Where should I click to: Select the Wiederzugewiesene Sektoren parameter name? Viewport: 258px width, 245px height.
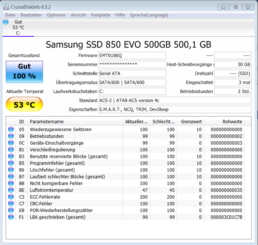60,130
